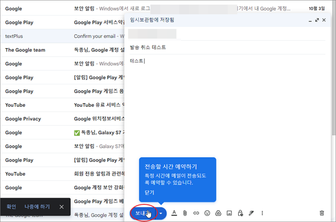The width and height of the screenshot is (336, 222).
Task: Insert a photo using the image icon
Action: [x=229, y=213]
